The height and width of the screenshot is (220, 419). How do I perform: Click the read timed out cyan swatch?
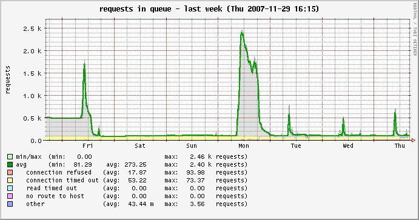(10, 188)
